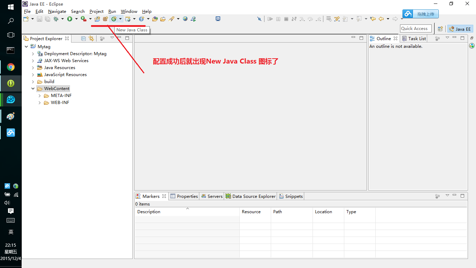476x268 pixels.
Task: Open the New Java Class dropdown arrow
Action: (x=120, y=19)
